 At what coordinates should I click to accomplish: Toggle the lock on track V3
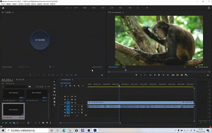click(x=65, y=96)
